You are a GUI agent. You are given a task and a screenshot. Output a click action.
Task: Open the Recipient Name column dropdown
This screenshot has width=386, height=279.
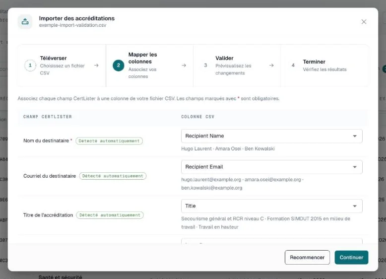(271, 136)
